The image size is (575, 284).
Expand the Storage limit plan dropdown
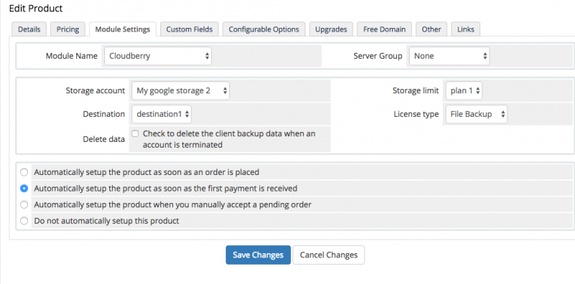click(x=464, y=90)
